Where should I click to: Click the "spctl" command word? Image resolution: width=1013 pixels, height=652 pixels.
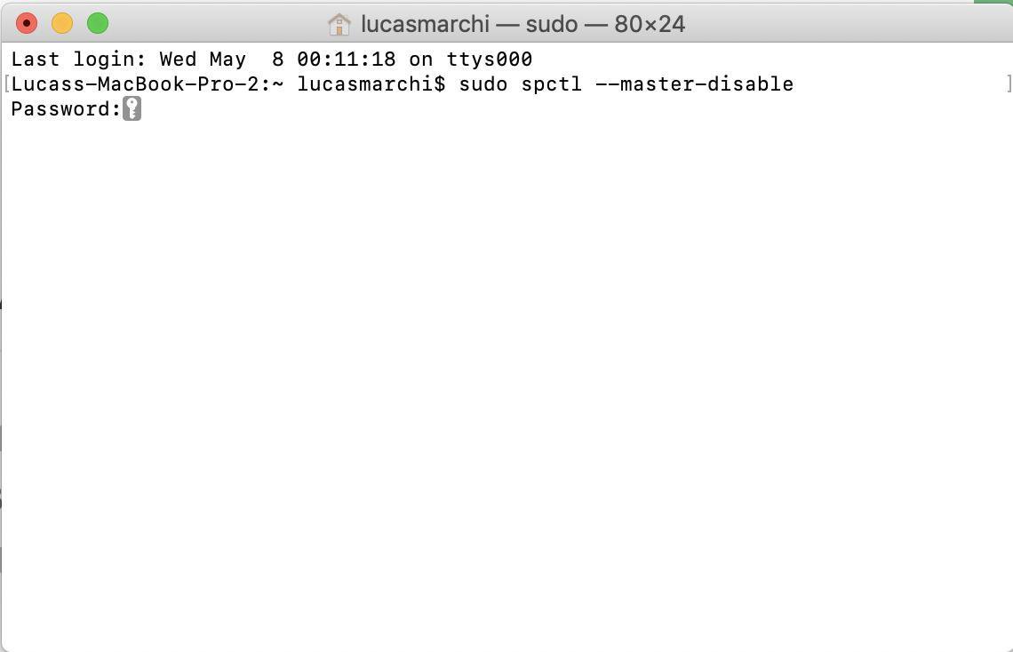(x=551, y=84)
